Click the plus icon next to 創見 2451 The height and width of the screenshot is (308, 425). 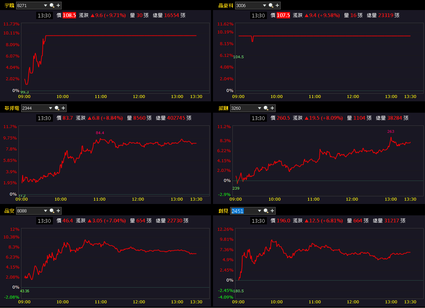coord(272,211)
